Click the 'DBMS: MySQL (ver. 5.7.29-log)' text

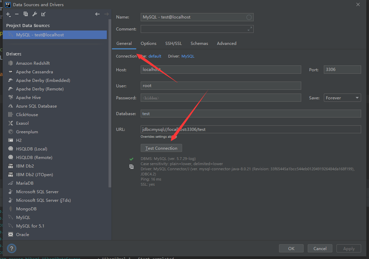click(x=168, y=159)
